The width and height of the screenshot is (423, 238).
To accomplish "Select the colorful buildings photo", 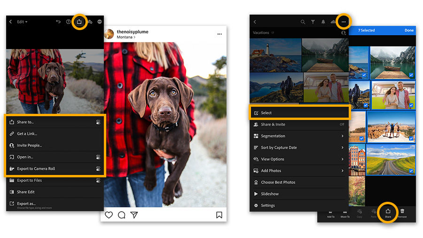I will coord(357,160).
